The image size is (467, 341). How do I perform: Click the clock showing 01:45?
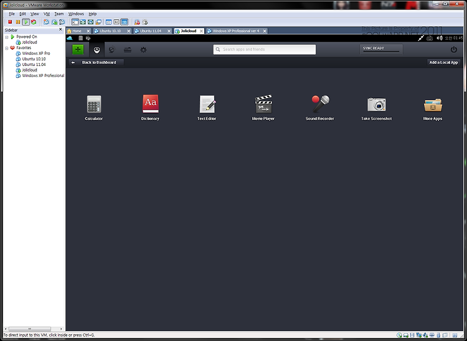(454, 38)
